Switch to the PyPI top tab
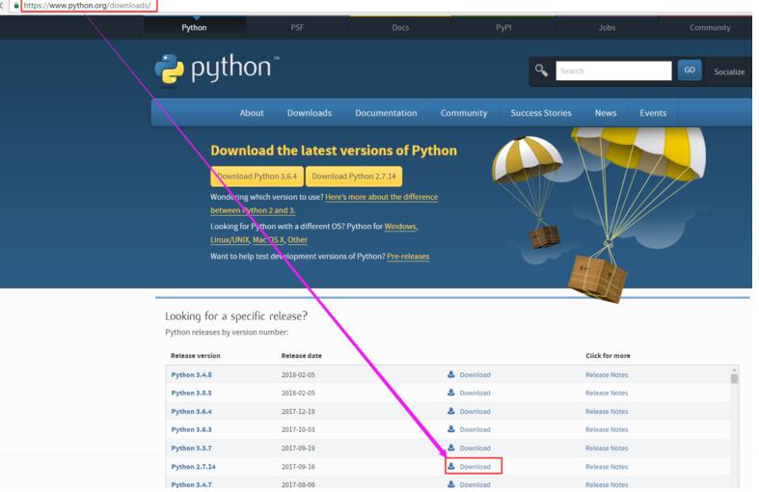Screen dimensions: 759x492 [x=503, y=27]
